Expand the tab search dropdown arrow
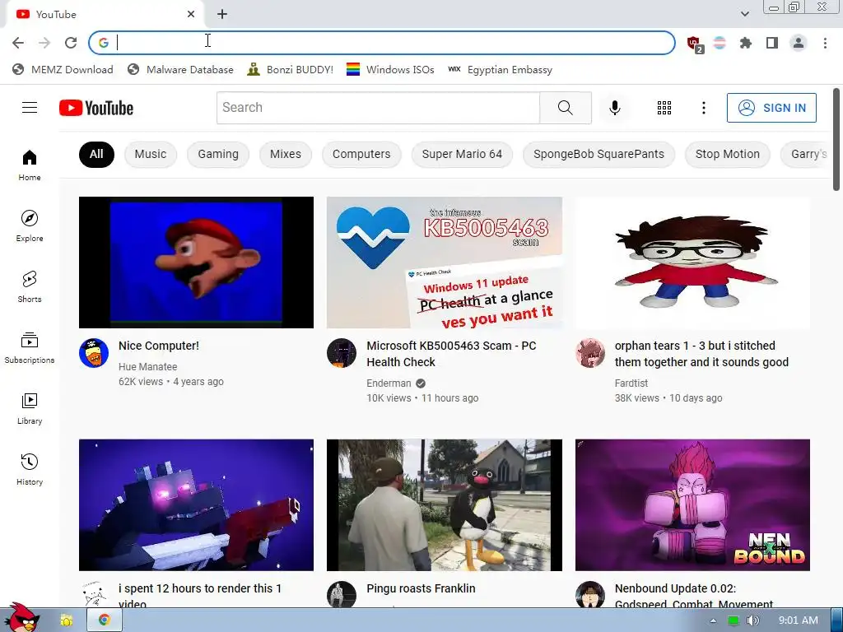 tap(744, 14)
